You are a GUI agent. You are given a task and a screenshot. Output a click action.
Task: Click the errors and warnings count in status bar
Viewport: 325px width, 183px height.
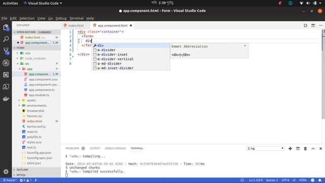tap(26, 180)
